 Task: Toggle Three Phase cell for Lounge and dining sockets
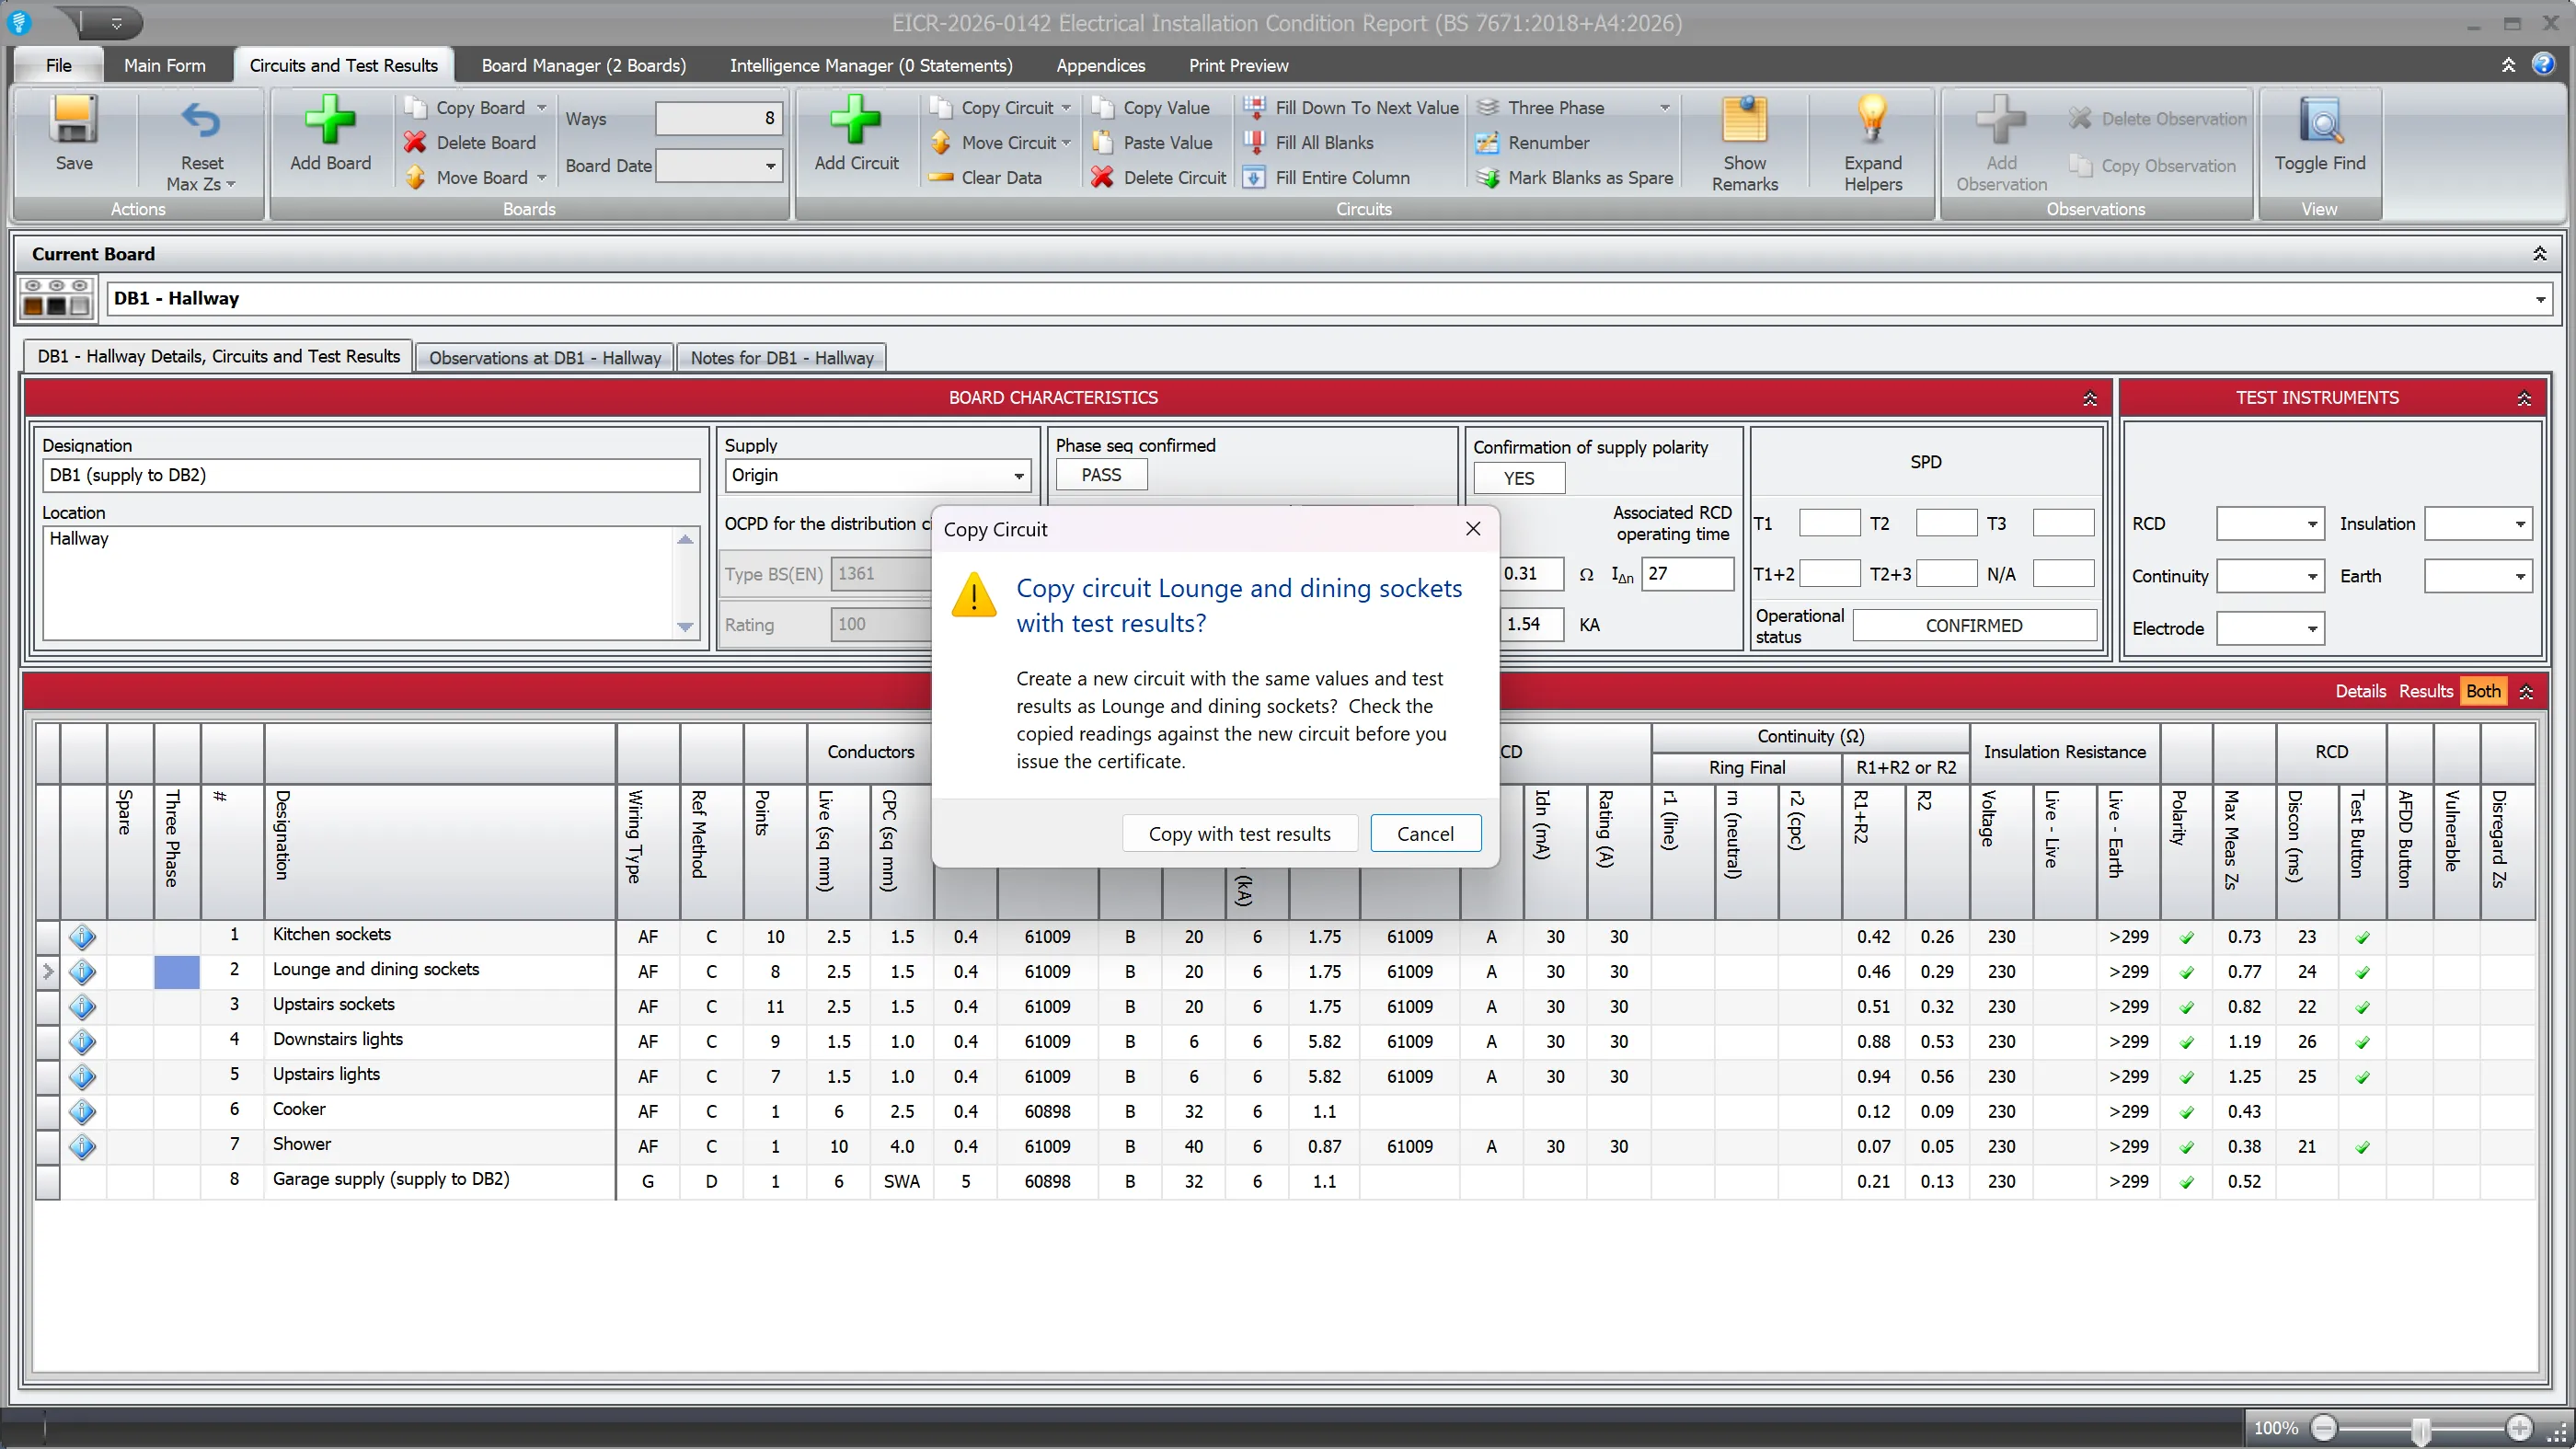pos(177,971)
